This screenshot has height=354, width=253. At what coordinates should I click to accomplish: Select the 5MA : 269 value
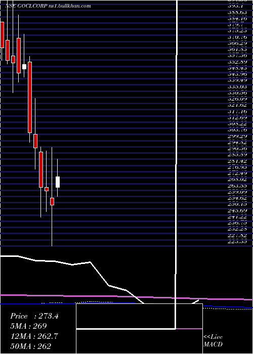click(x=28, y=326)
